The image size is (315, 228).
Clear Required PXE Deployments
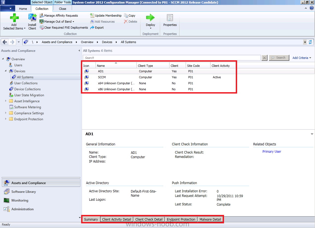tap(64, 28)
